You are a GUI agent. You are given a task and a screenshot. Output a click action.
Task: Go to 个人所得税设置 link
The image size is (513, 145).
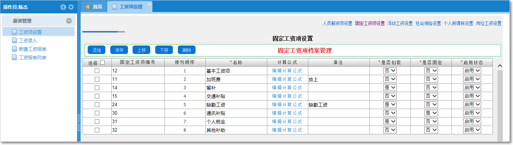pyautogui.click(x=458, y=24)
